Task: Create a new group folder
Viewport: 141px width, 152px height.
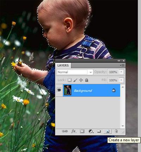Action: point(99,131)
